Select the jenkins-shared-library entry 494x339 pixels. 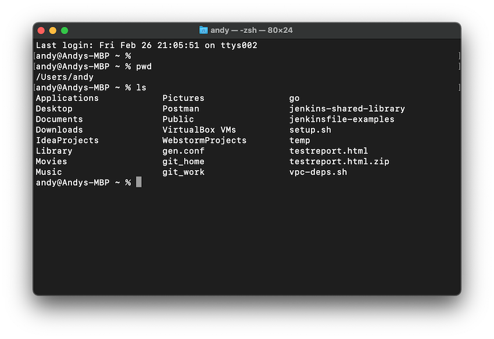click(347, 109)
